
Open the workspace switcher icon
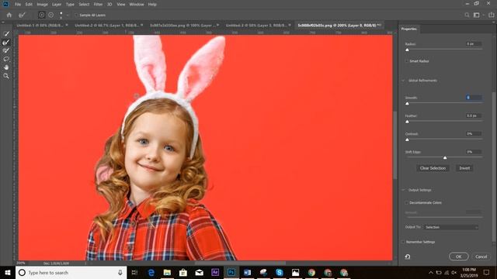coord(476,15)
